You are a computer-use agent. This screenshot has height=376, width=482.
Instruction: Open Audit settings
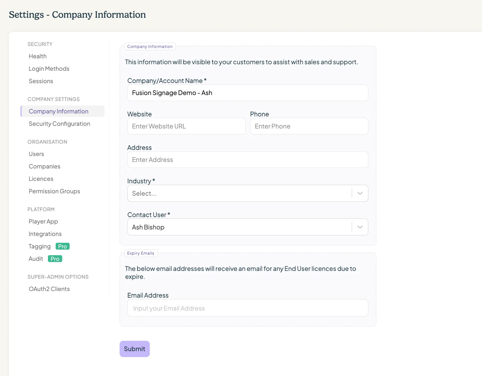tap(36, 259)
